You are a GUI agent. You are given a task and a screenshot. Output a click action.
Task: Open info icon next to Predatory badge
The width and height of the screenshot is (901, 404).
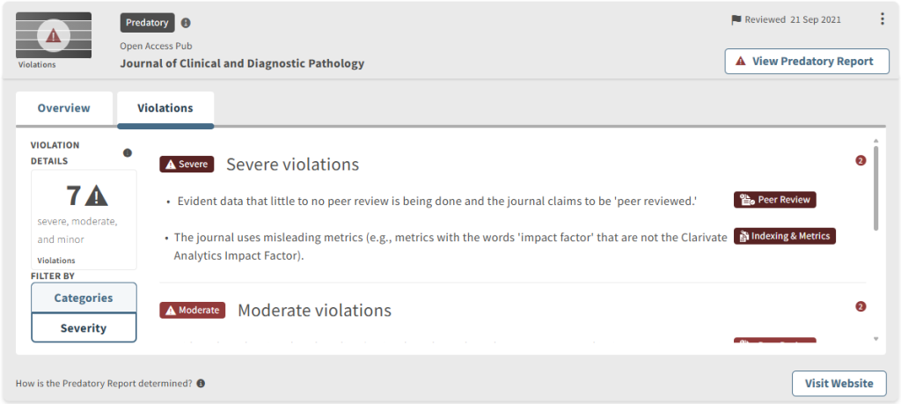coord(186,24)
